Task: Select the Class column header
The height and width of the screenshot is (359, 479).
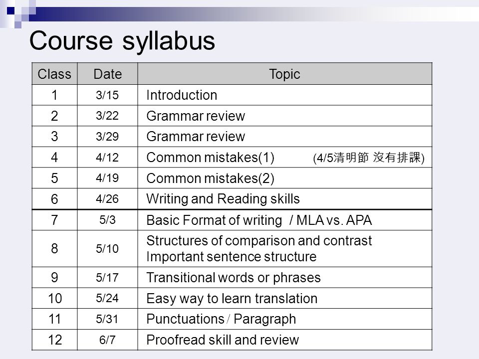Action: [54, 74]
